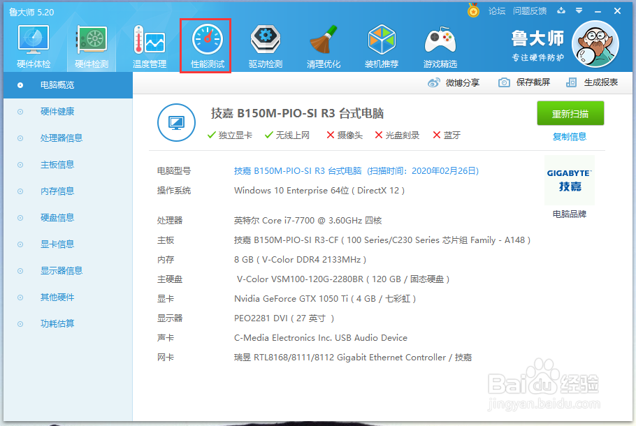Click the 保存截屏 camera icon
Screen dimensions: 636x426
tap(504, 82)
